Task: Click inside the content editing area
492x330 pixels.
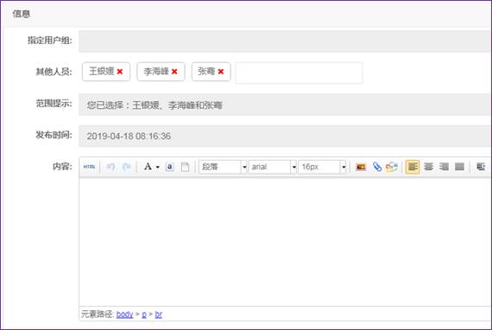Action: [x=284, y=242]
